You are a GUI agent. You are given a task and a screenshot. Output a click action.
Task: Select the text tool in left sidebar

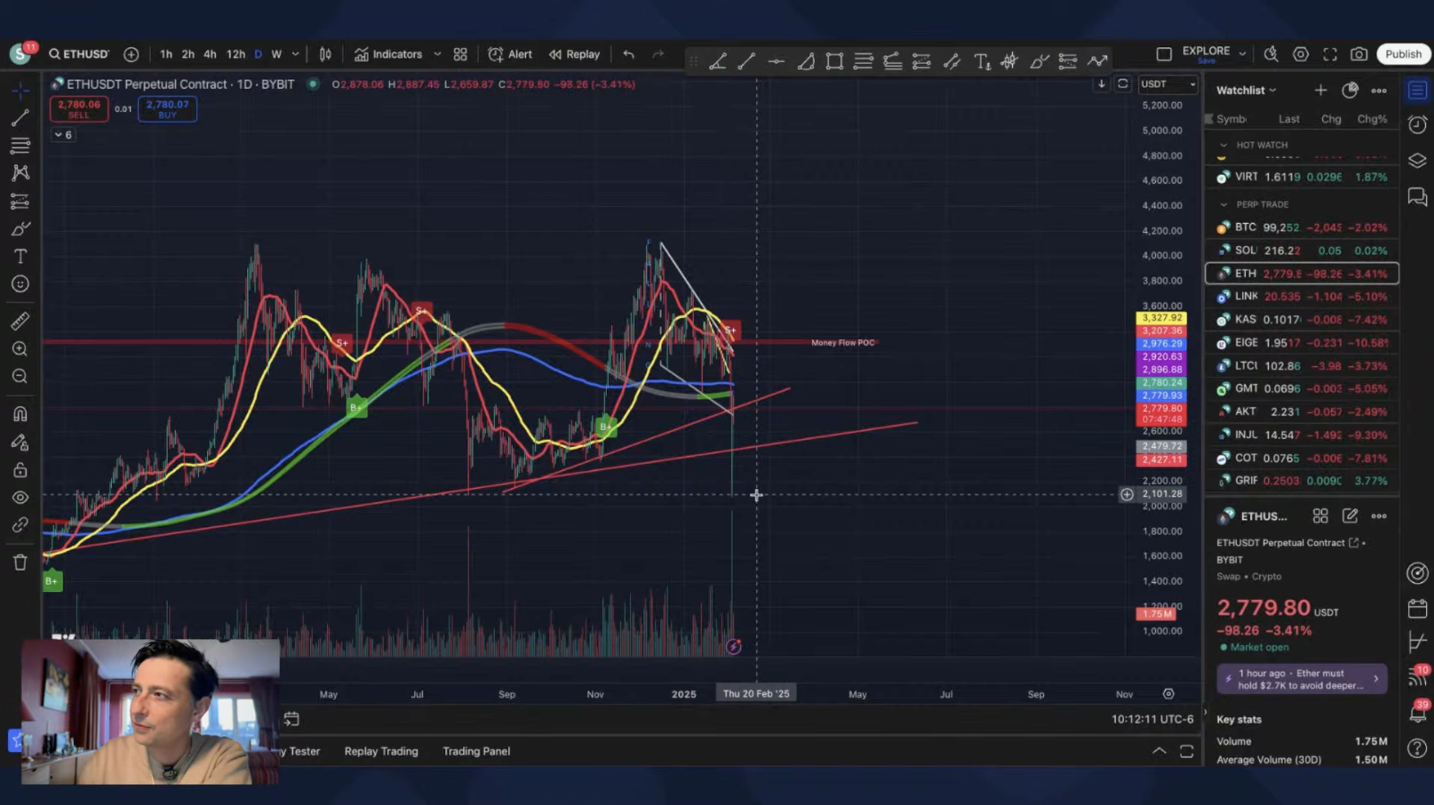click(20, 256)
